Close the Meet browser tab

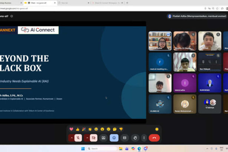click(55, 3)
